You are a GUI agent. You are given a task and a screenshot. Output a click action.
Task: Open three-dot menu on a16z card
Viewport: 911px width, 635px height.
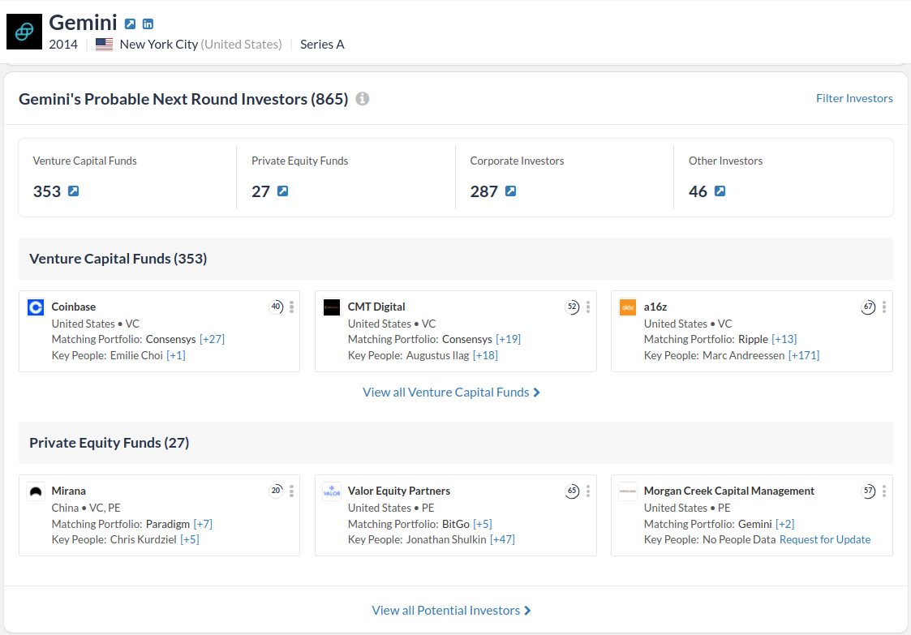884,307
